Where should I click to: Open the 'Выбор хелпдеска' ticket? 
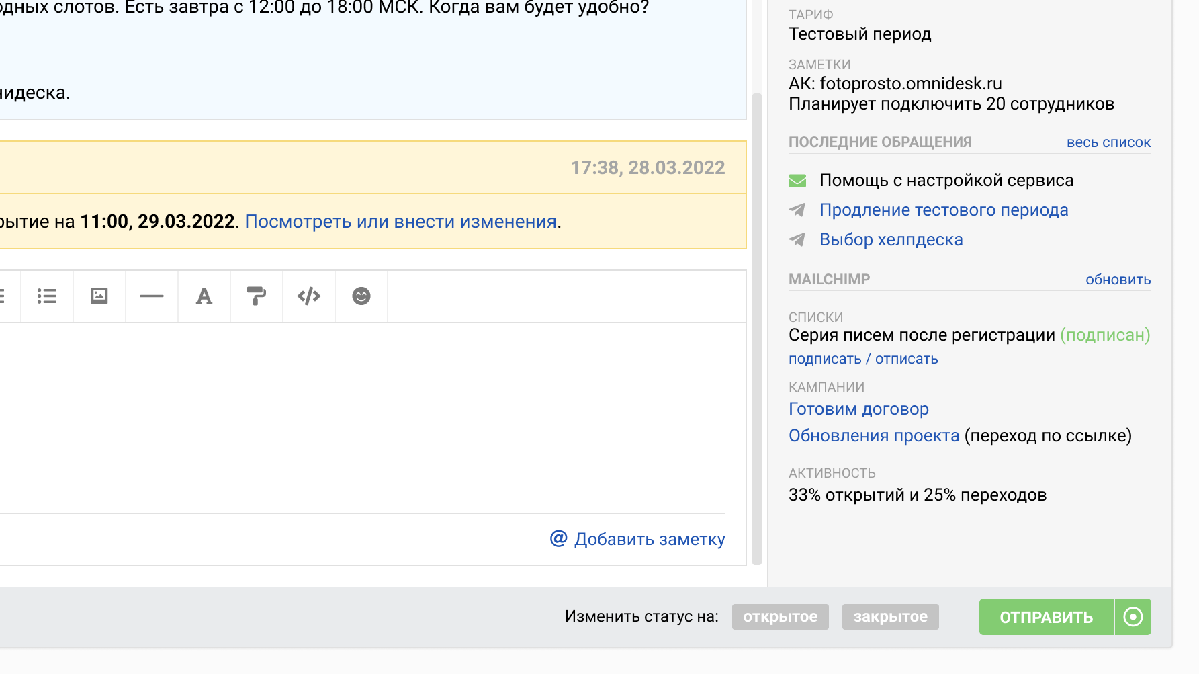click(x=891, y=239)
